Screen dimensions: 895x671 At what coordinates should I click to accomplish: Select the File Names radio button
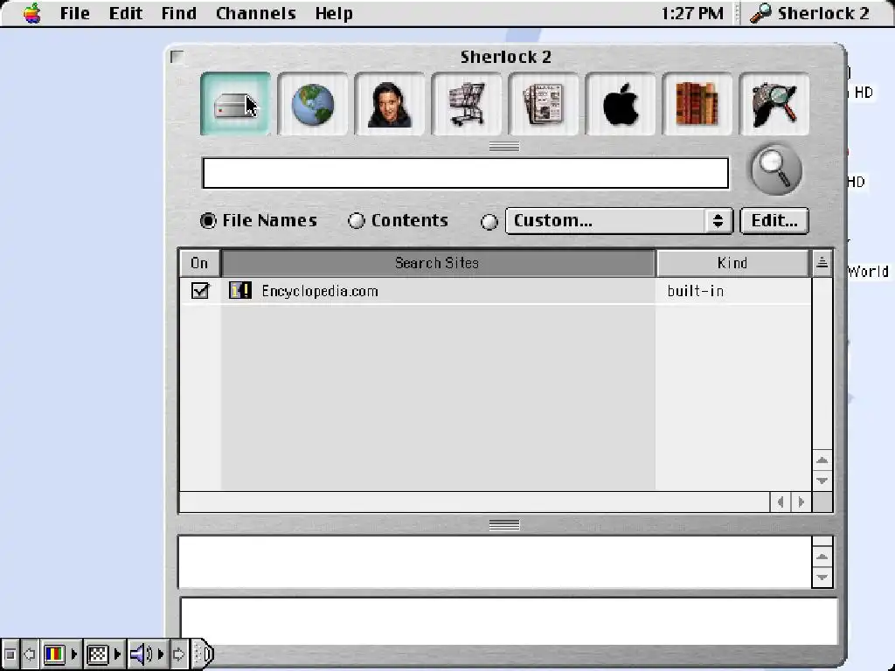[x=208, y=221]
